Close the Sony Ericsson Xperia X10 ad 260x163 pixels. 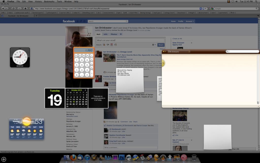click(191, 43)
